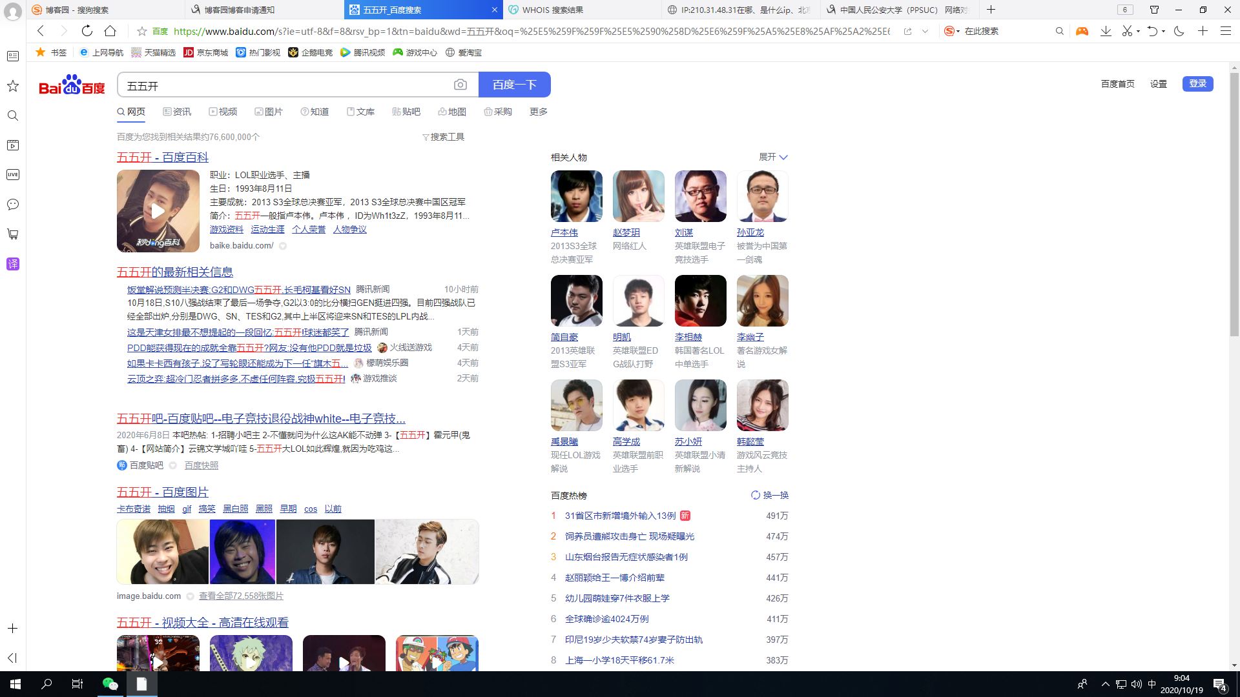
Task: Open the browser home page icon
Action: click(110, 31)
